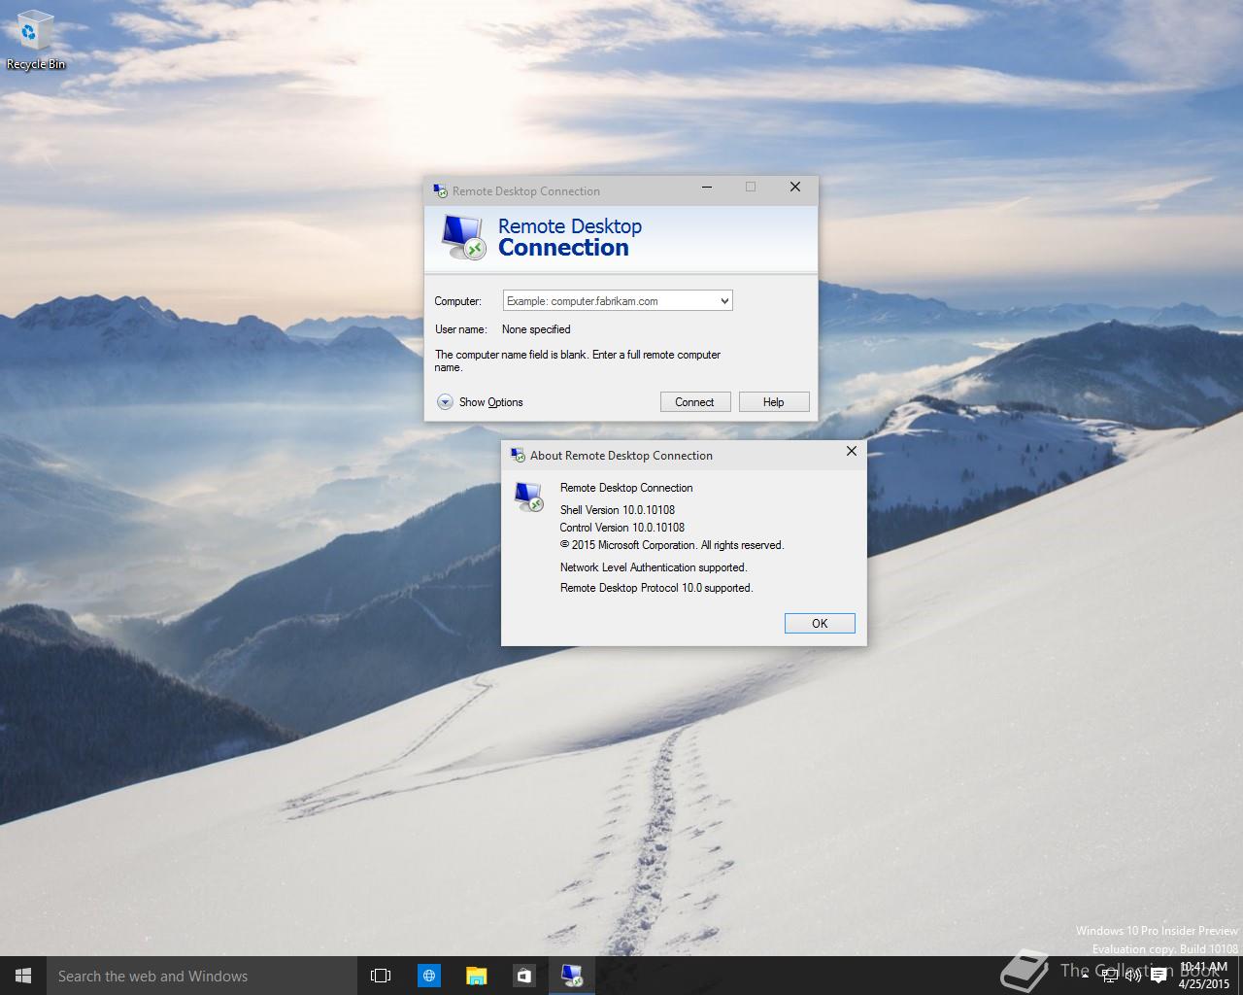This screenshot has width=1243, height=995.
Task: Open the Computer dropdown arrow
Action: coord(724,301)
